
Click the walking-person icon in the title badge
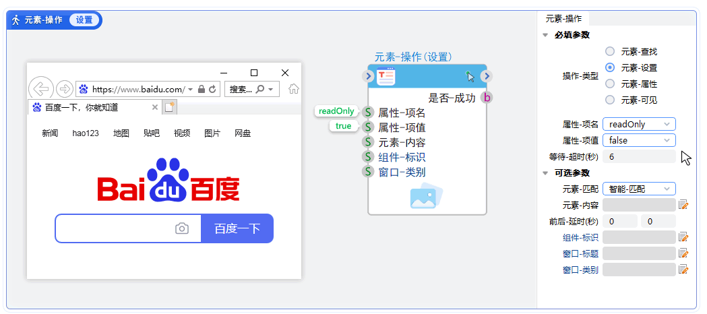tap(16, 20)
